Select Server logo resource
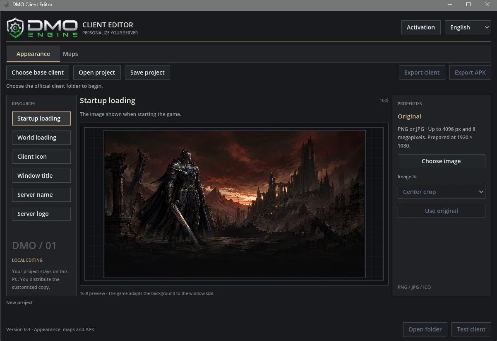The height and width of the screenshot is (341, 497). click(x=41, y=214)
